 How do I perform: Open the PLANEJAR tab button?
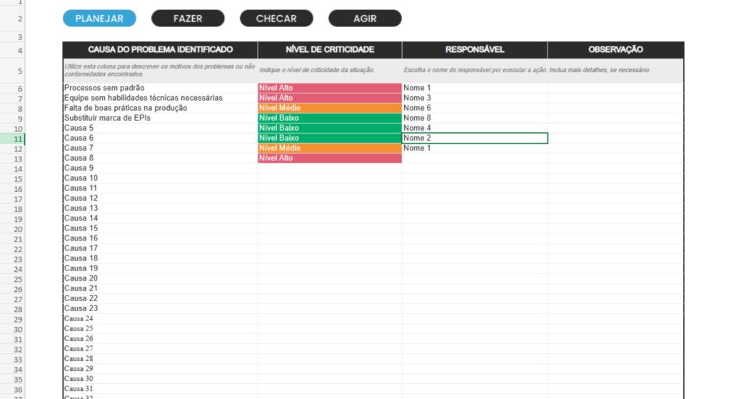click(99, 19)
